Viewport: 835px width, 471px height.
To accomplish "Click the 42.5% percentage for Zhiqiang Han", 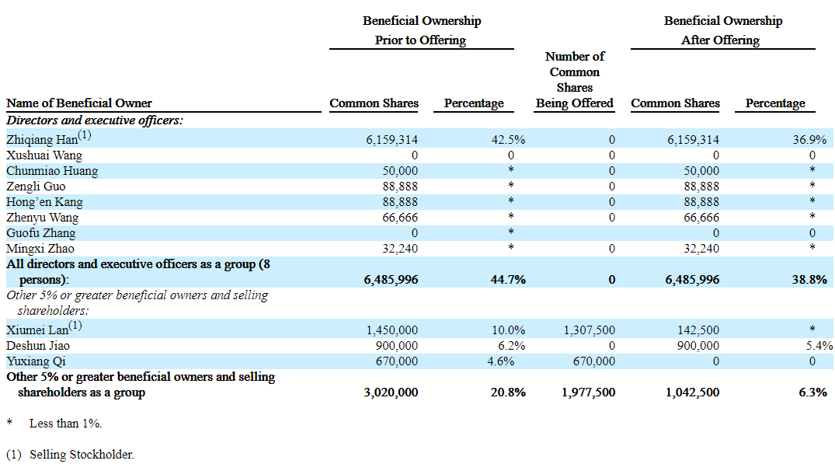I will 510,140.
